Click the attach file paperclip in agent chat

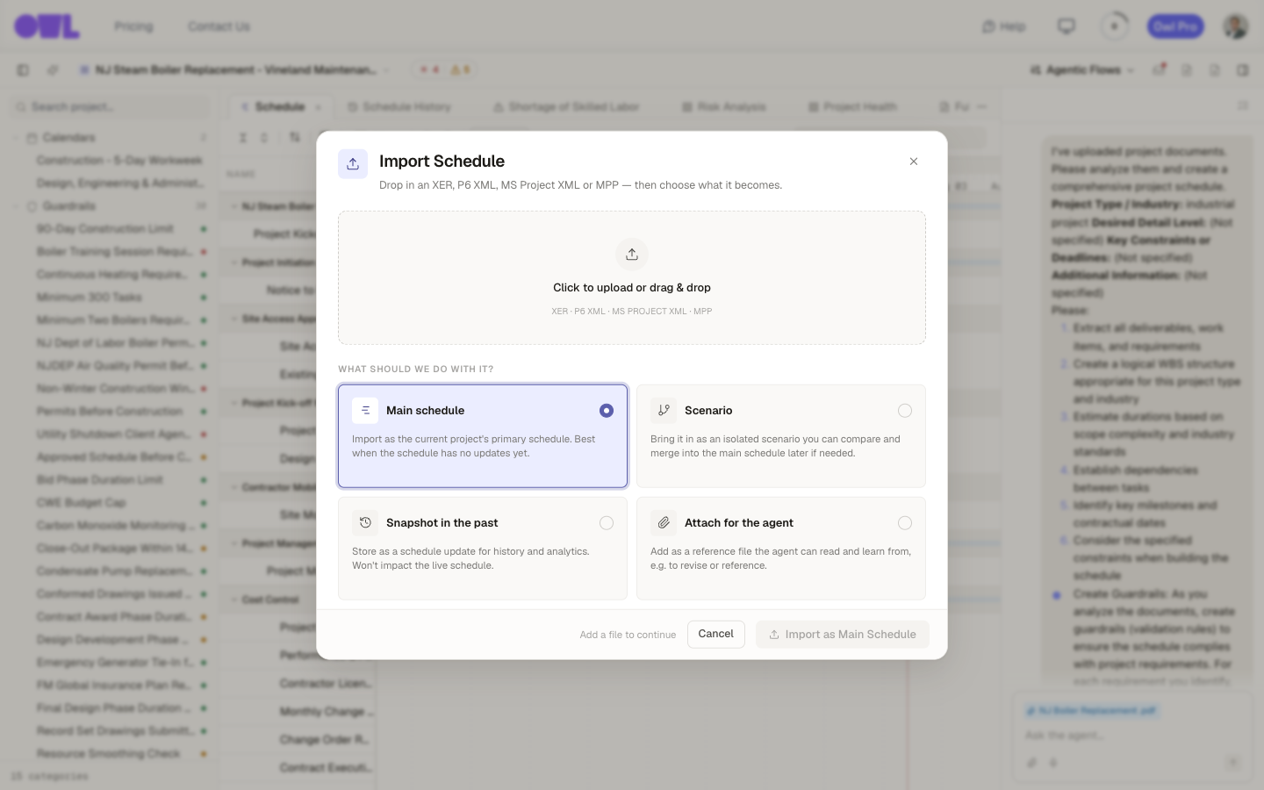(1033, 763)
